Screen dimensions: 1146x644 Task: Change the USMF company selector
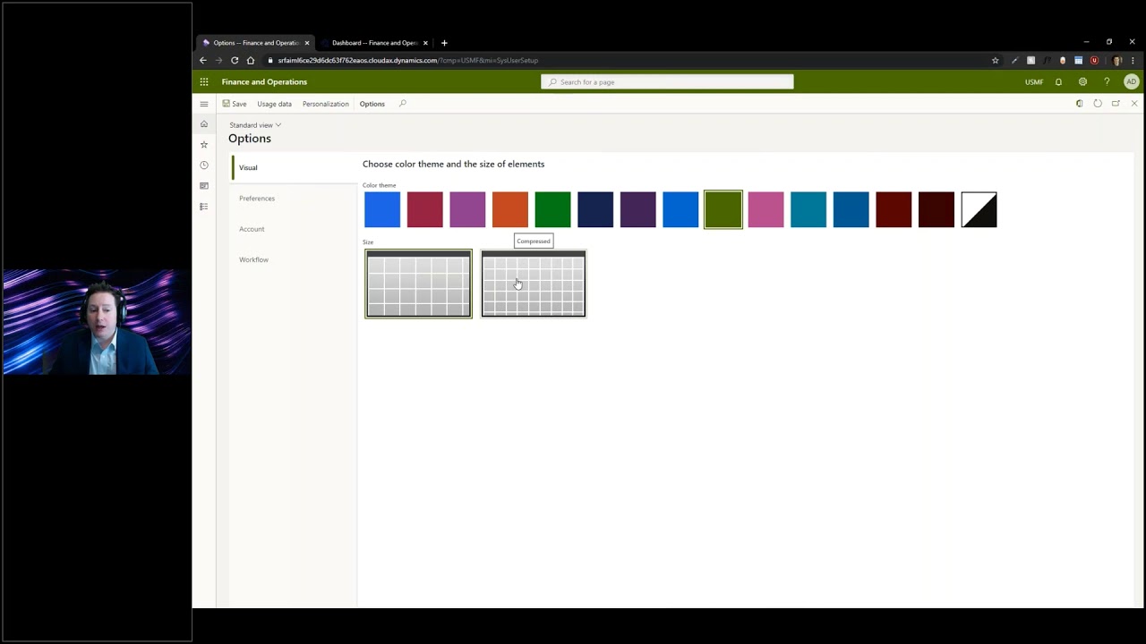(1034, 81)
